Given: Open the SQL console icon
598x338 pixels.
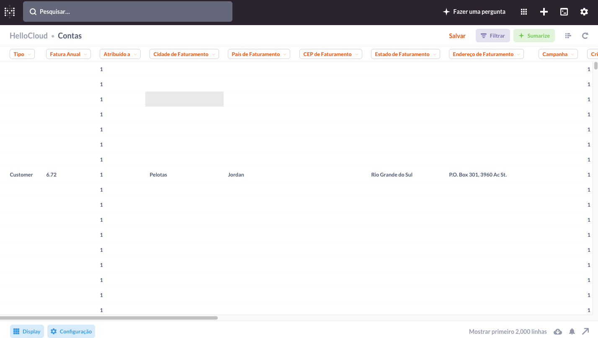Looking at the screenshot, I should pyautogui.click(x=564, y=12).
